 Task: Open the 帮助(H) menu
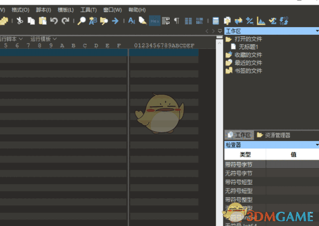[137, 10]
